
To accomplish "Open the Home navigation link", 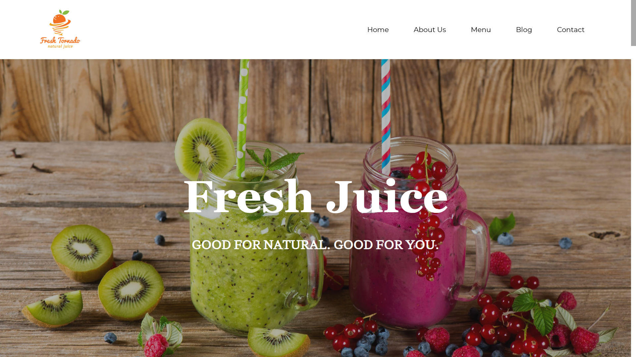I will tap(378, 30).
